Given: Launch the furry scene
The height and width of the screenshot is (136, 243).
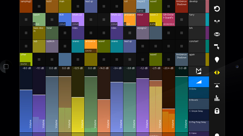Looking at the screenshot, I should coord(197,20).
